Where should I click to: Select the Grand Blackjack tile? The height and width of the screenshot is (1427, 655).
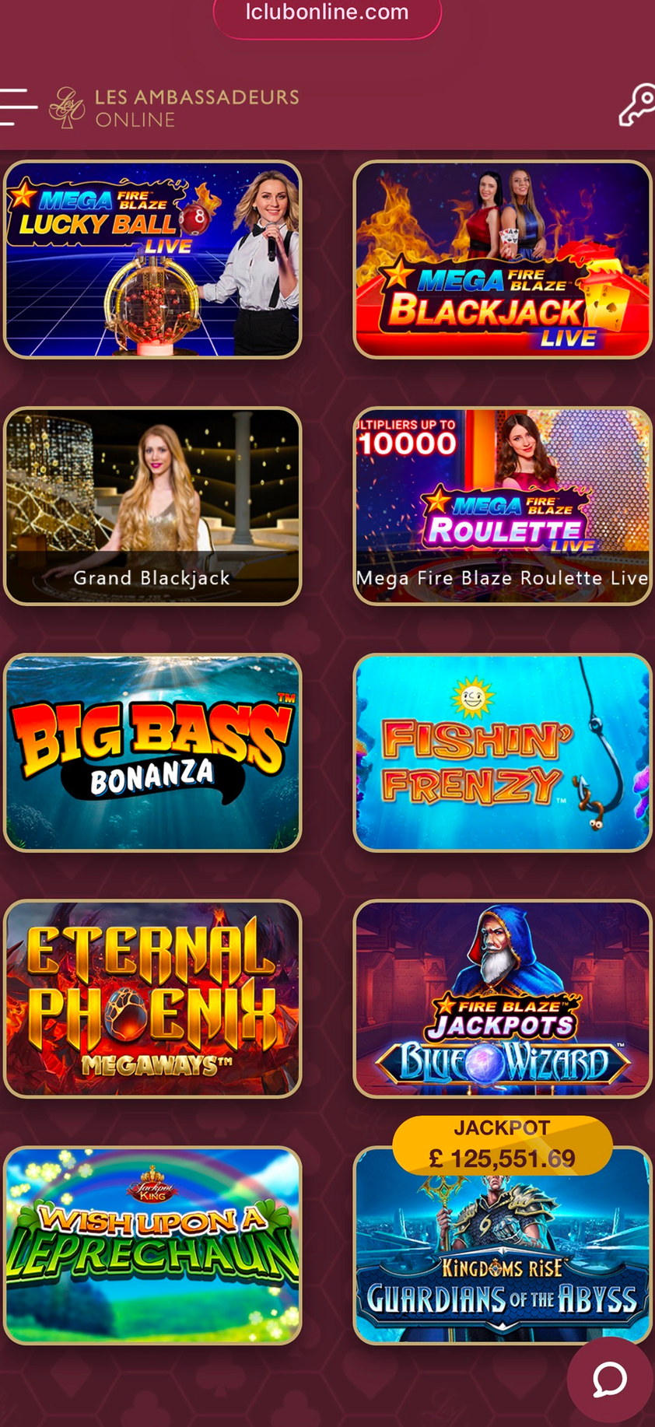152,506
